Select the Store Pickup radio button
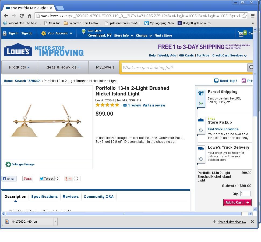This screenshot has width=261, height=242. tap(201, 130)
